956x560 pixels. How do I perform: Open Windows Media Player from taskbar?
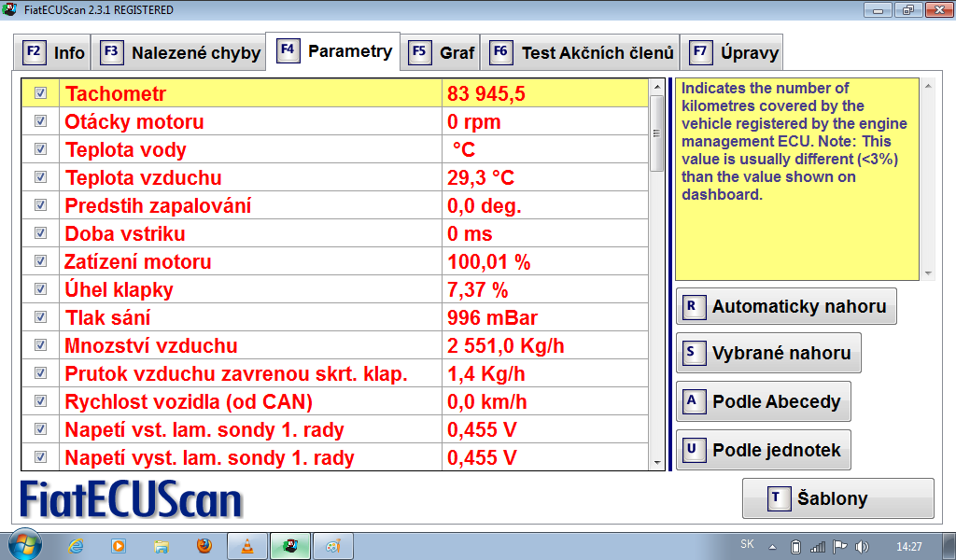(x=119, y=546)
